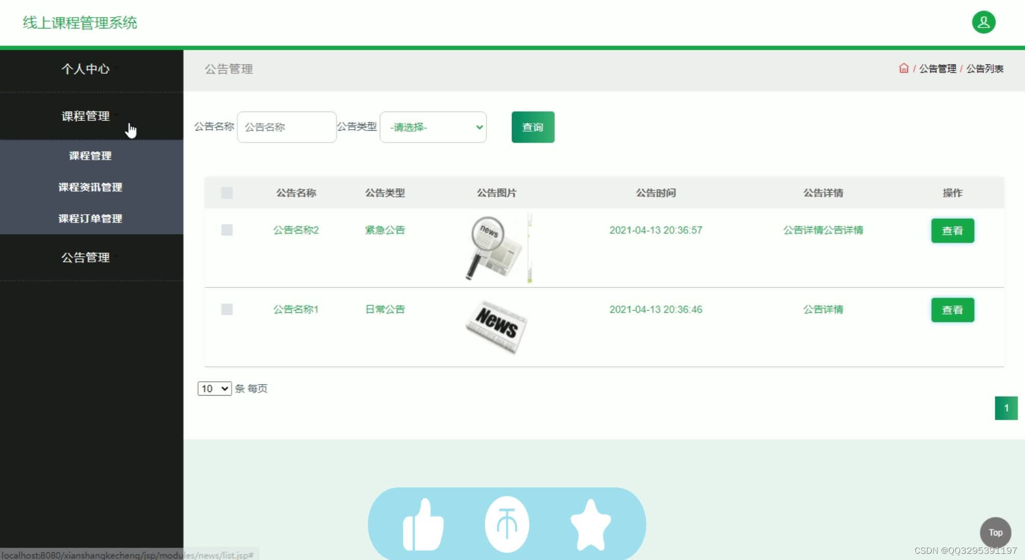Click 查看 button for 公告名称2

pyautogui.click(x=952, y=230)
